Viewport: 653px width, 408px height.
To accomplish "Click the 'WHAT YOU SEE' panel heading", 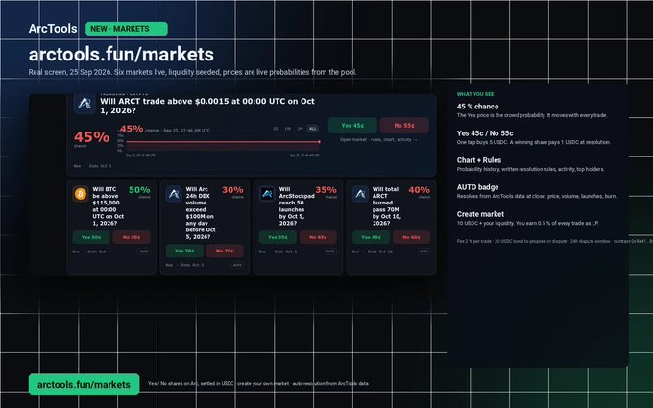I will pos(475,94).
